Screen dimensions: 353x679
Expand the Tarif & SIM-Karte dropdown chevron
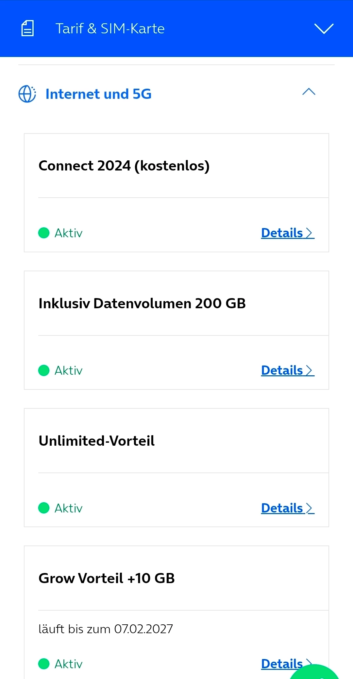coord(324,28)
